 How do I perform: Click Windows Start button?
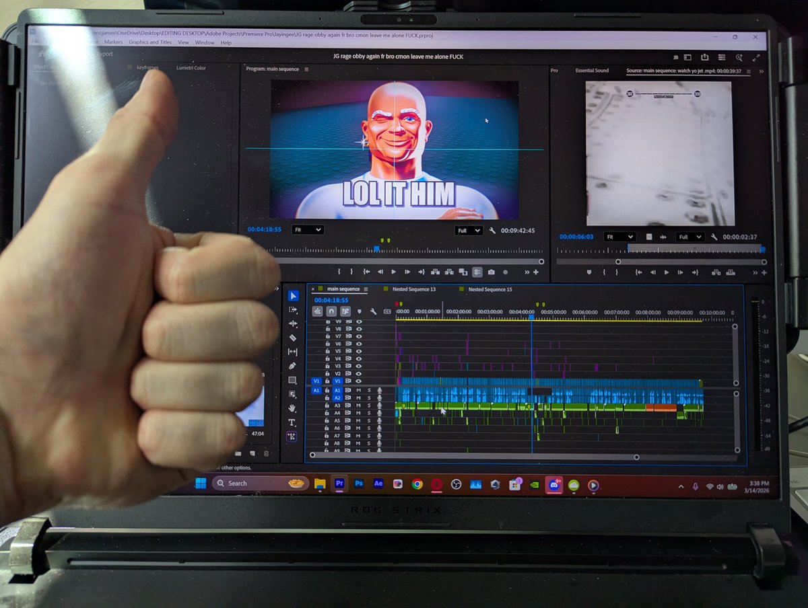[201, 483]
